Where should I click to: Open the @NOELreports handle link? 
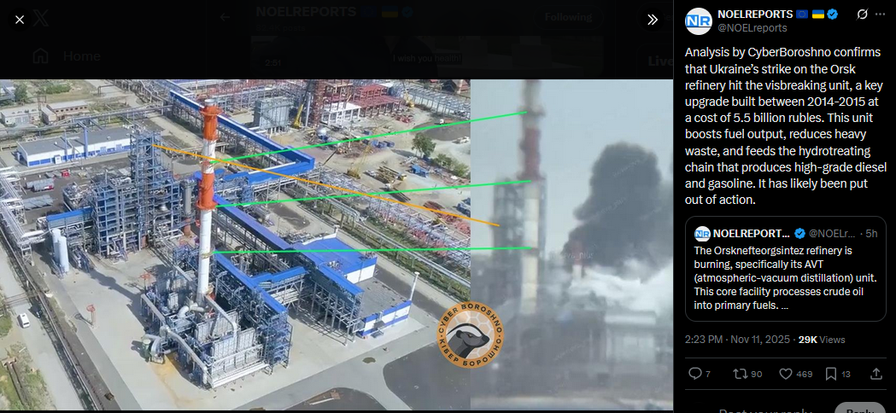point(752,27)
